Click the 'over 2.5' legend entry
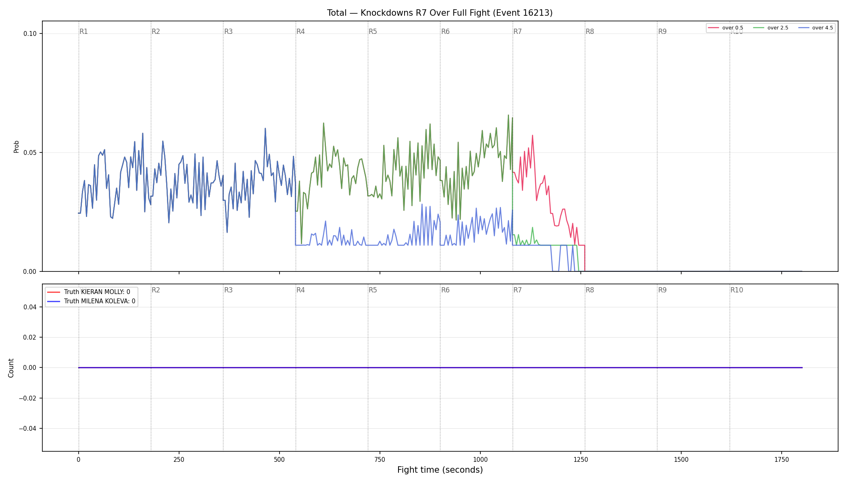The height and width of the screenshot is (484, 847). point(771,28)
